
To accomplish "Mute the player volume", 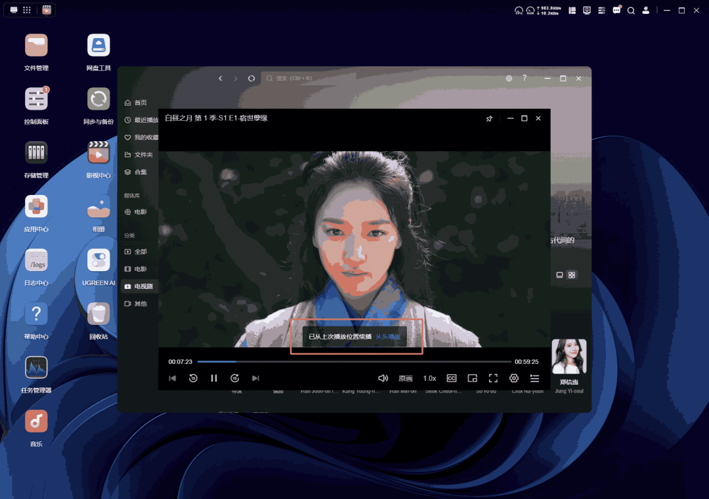I will pos(383,378).
